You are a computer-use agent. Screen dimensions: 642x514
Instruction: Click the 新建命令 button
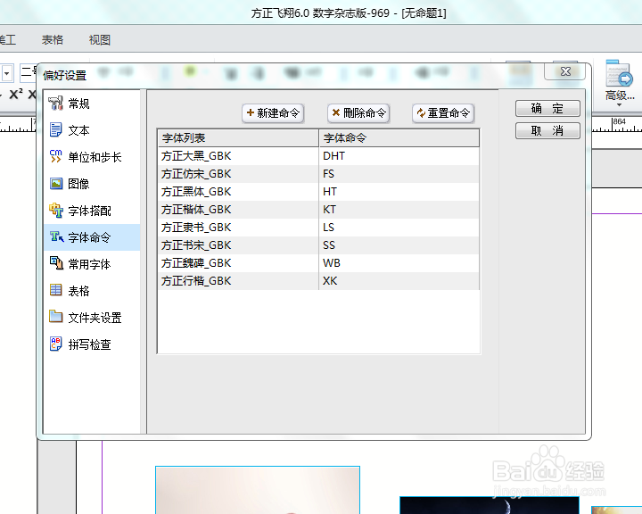pyautogui.click(x=273, y=113)
